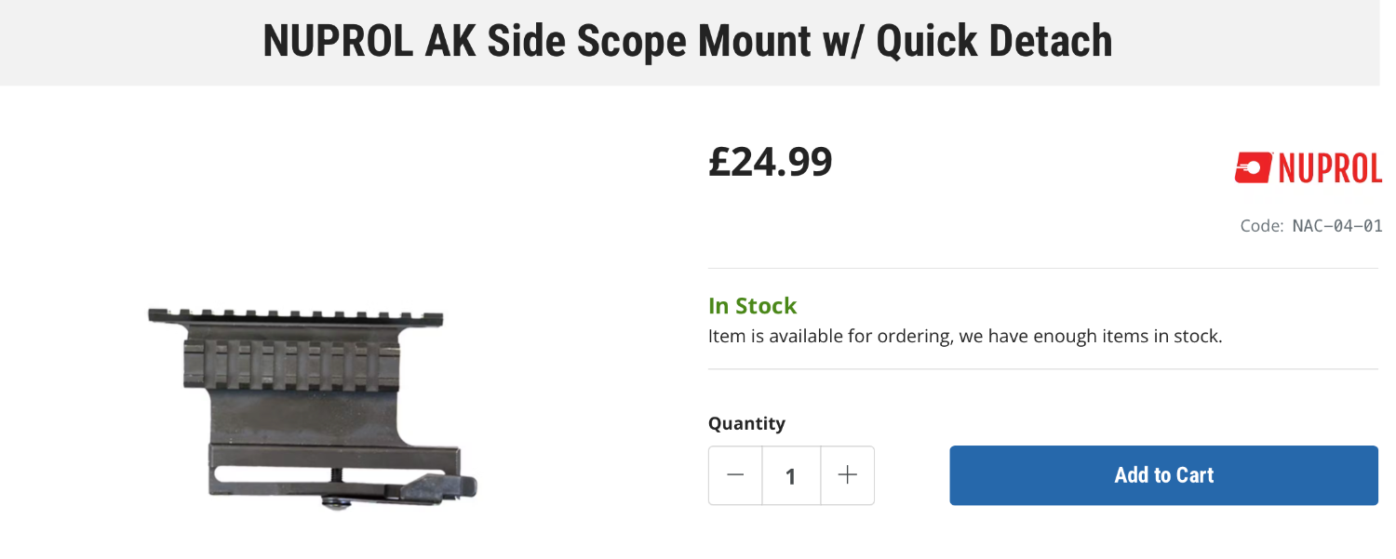Click the red NUPROL logo emblem
This screenshot has height=559, width=1396.
click(x=1253, y=168)
